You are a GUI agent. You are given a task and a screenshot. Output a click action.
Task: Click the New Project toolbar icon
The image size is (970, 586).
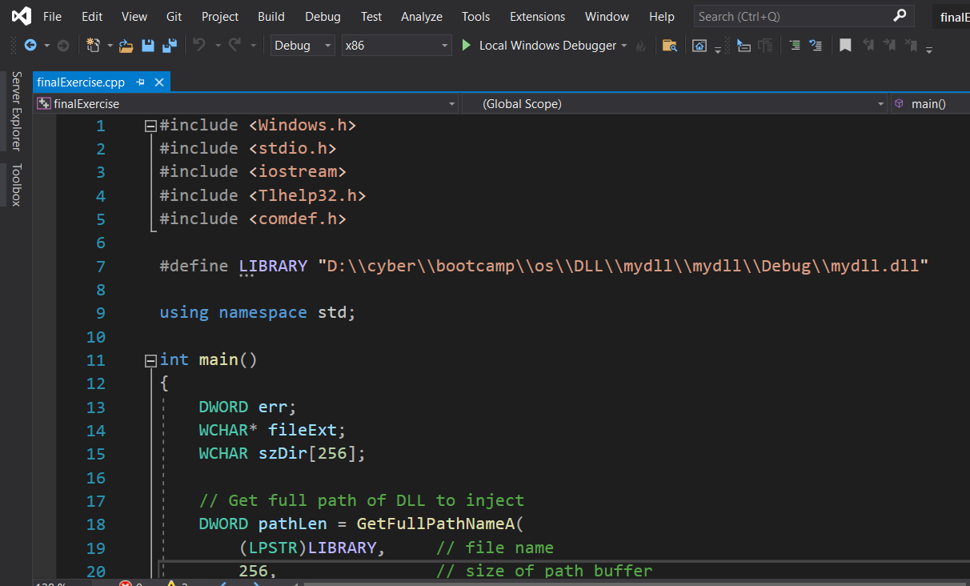pyautogui.click(x=92, y=46)
